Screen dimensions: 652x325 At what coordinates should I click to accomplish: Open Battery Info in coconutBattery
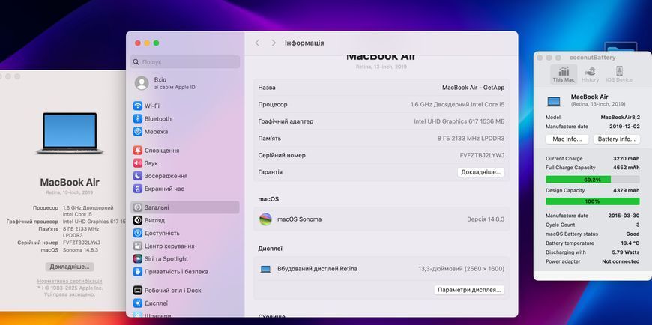(616, 139)
